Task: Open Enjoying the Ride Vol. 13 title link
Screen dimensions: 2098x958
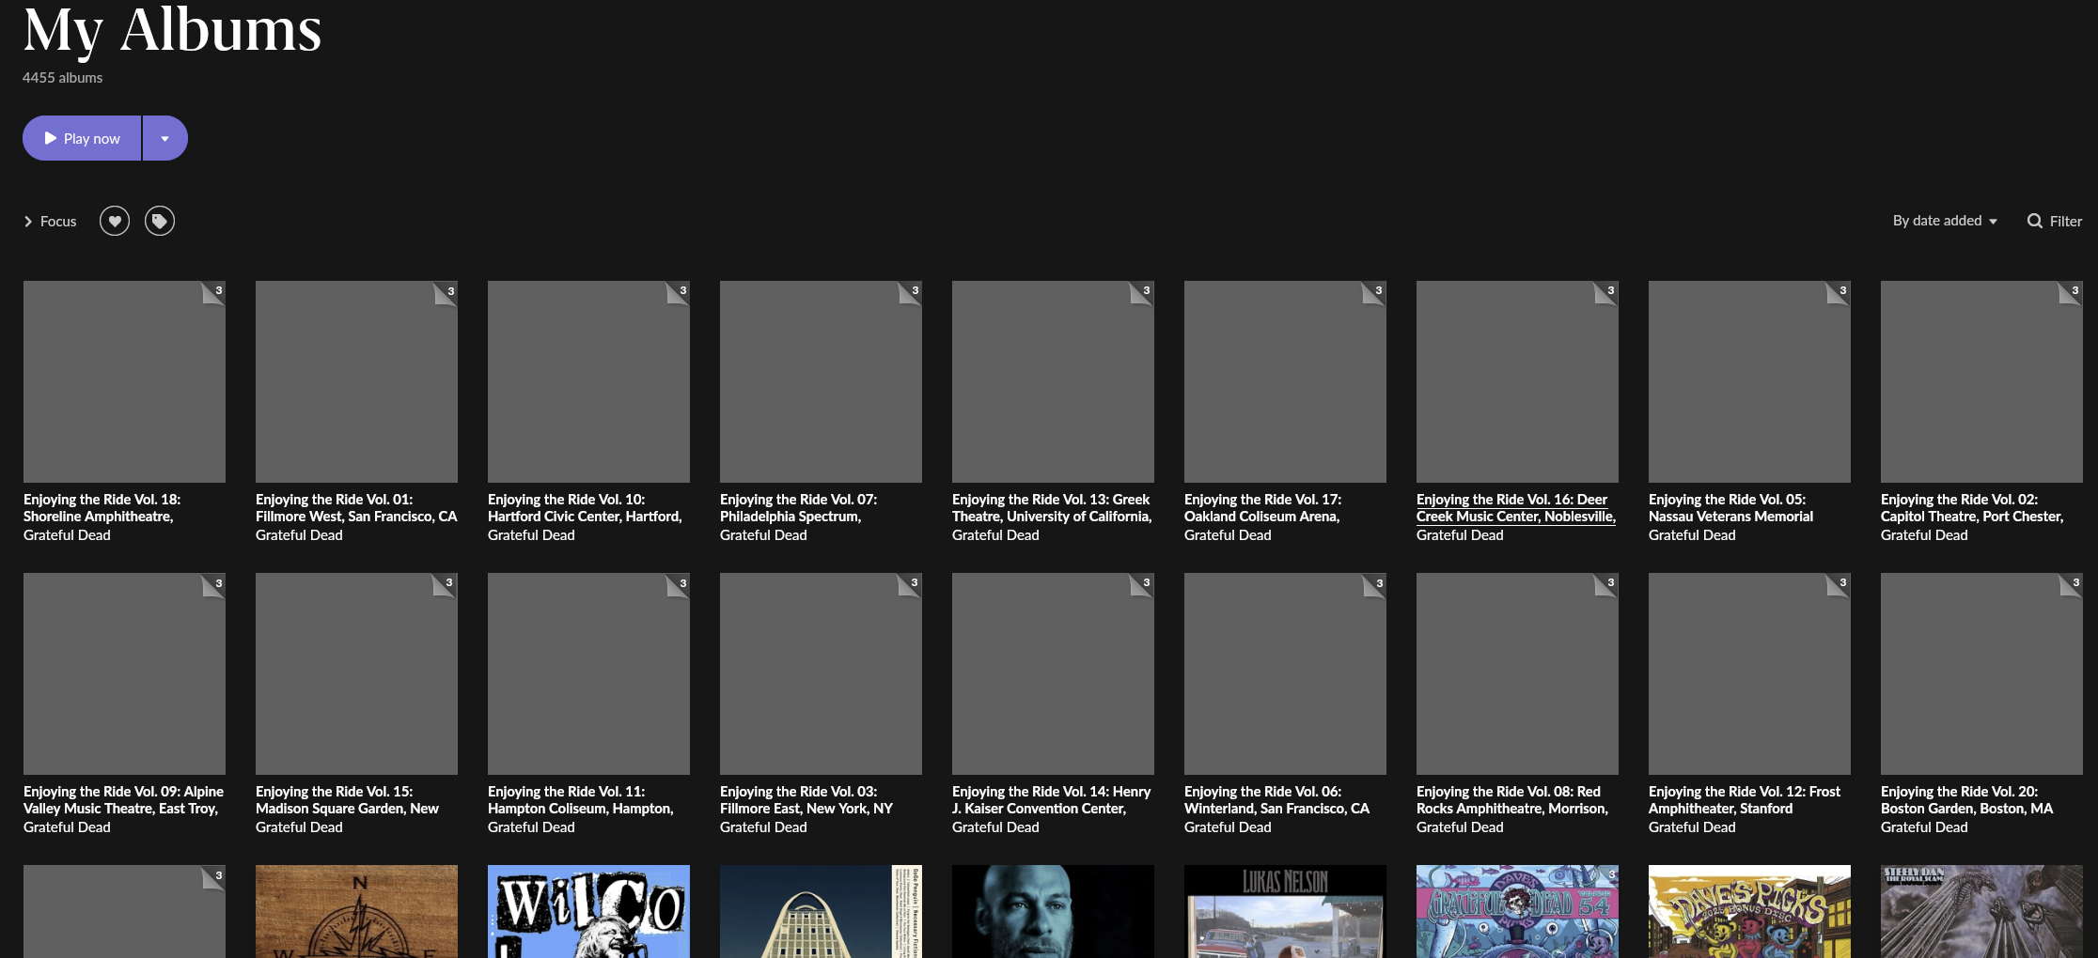Action: [x=1052, y=508]
